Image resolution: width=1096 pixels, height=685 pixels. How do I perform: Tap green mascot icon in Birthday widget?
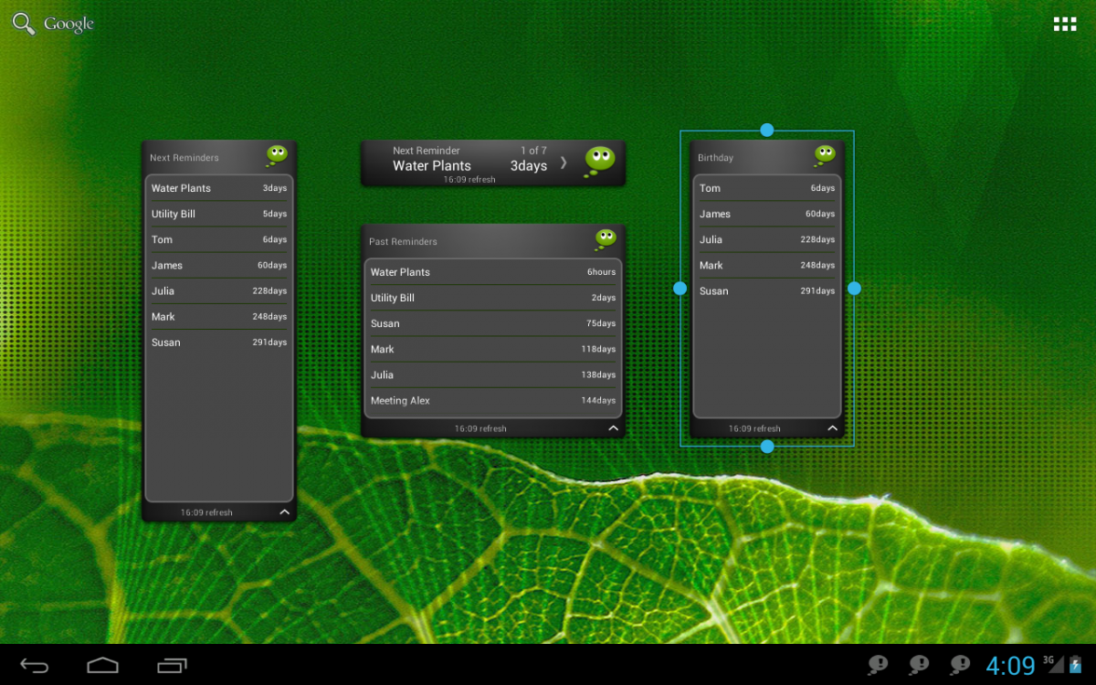coord(825,155)
